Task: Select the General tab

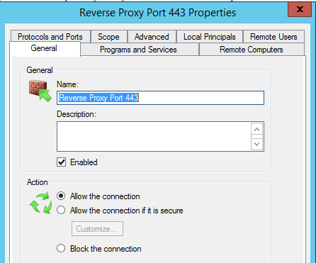Action: [x=44, y=48]
